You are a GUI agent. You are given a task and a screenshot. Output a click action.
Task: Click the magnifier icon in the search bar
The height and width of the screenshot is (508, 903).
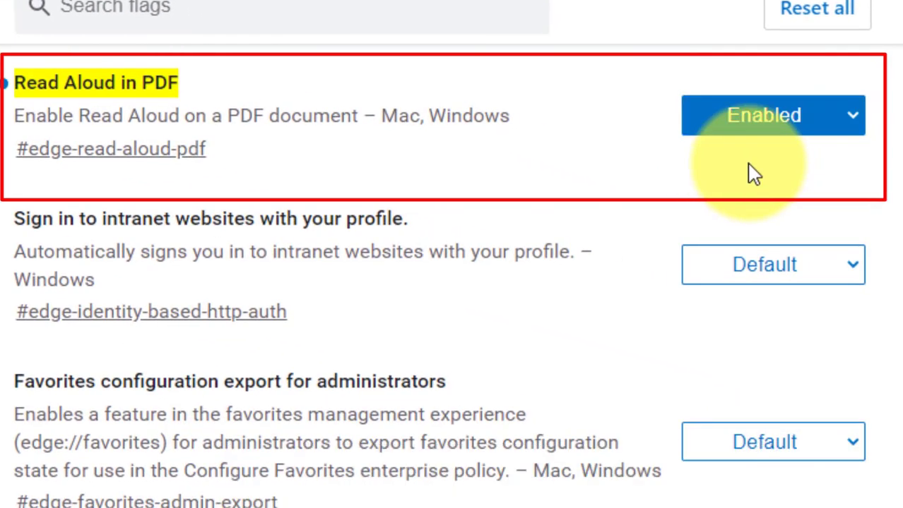[39, 8]
